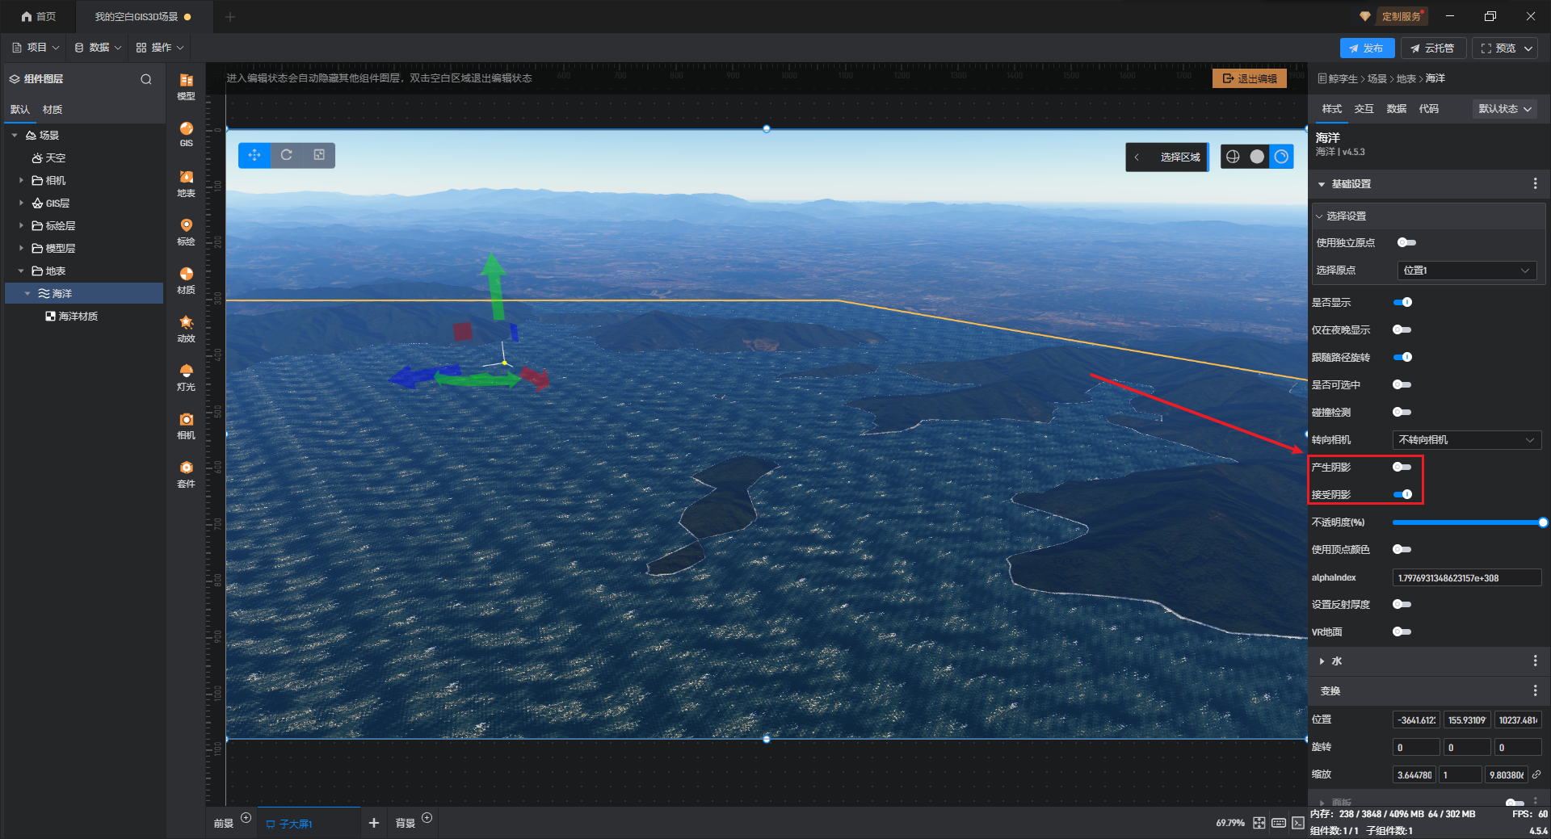Add a new screen tab with plus
Image resolution: width=1551 pixels, height=839 pixels.
[373, 823]
